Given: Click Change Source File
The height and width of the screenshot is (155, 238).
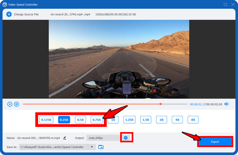Looking at the screenshot, I should (26, 14).
